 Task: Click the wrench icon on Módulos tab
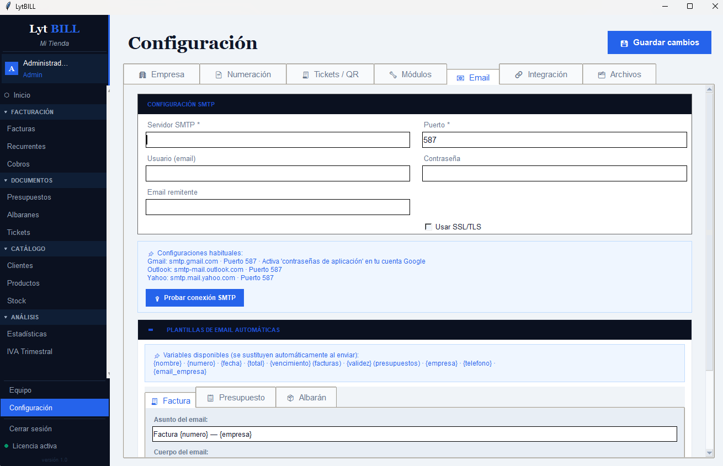coord(393,74)
